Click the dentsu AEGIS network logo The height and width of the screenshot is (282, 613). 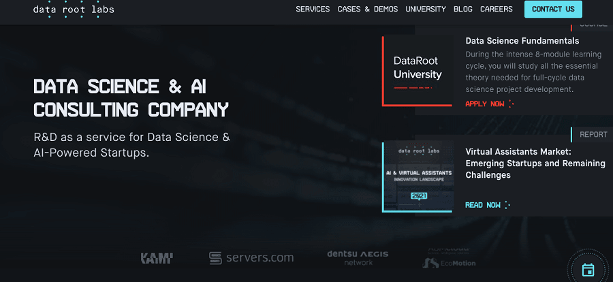358,258
